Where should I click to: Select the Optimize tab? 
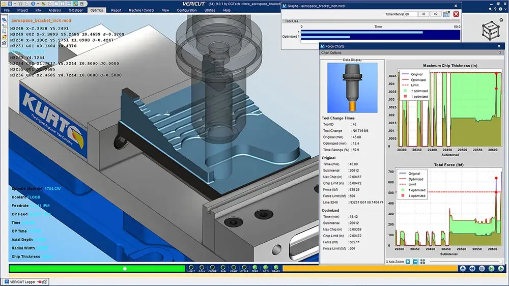[97, 10]
